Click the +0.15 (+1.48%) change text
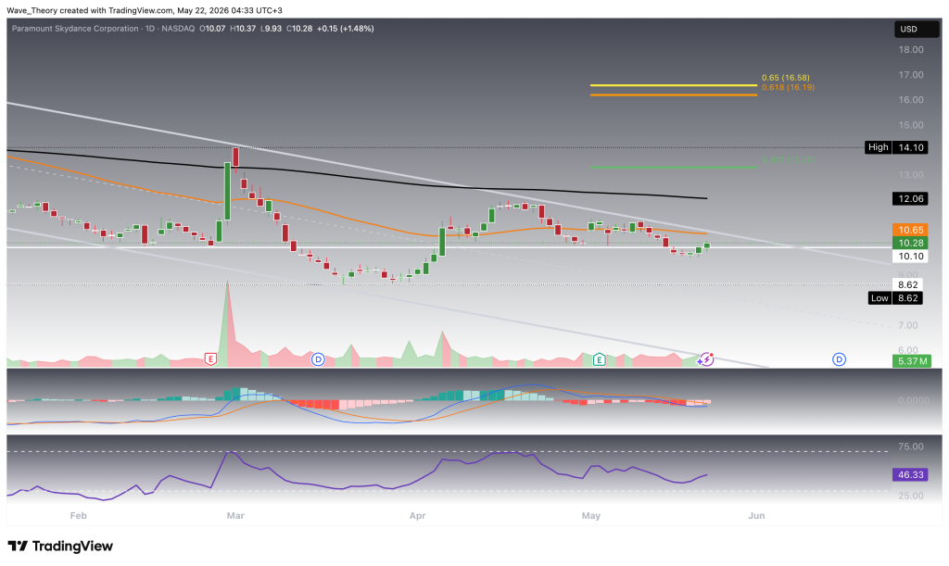The width and height of the screenshot is (949, 566). (345, 29)
